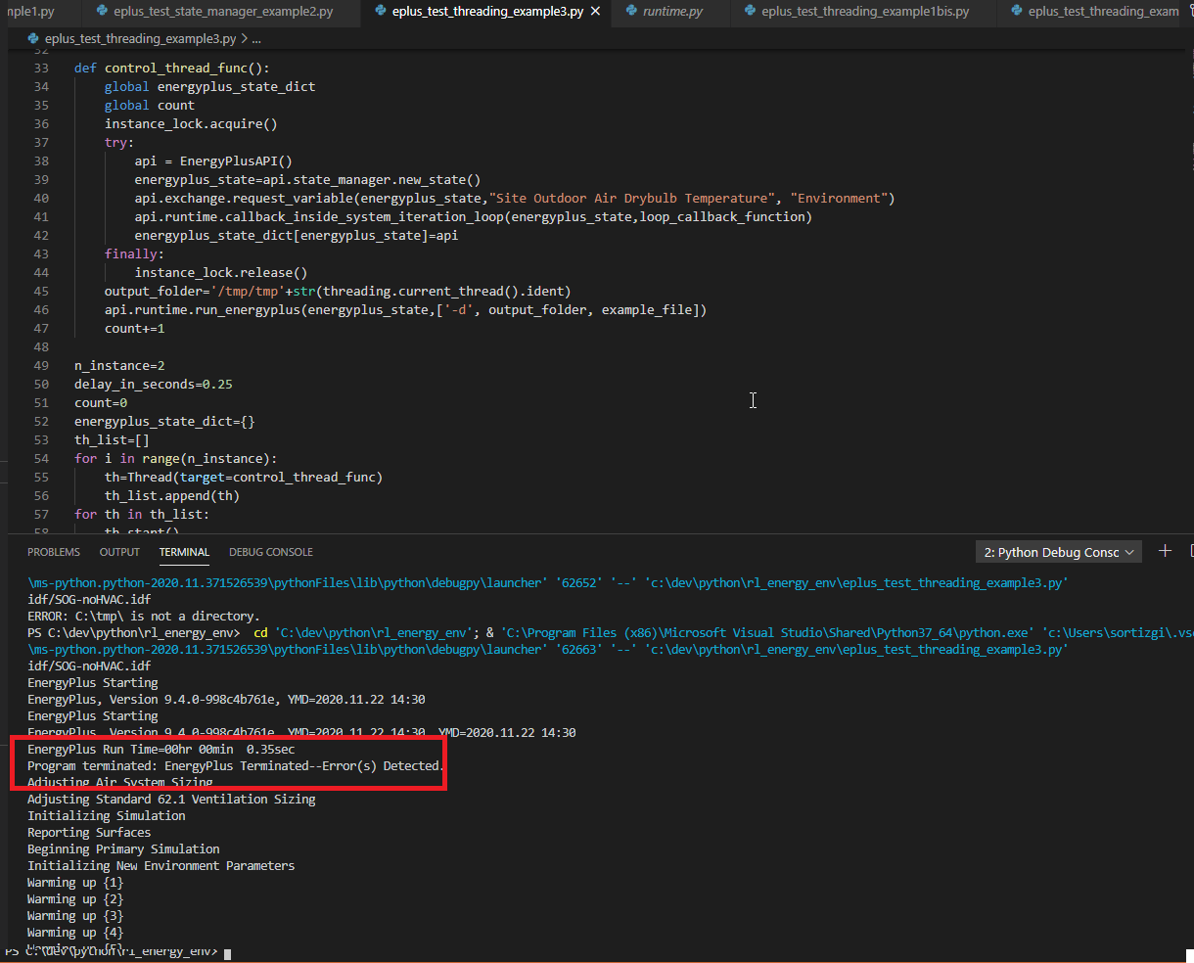
Task: Click 'Warming up {1}' in the terminal
Action: [x=75, y=883]
